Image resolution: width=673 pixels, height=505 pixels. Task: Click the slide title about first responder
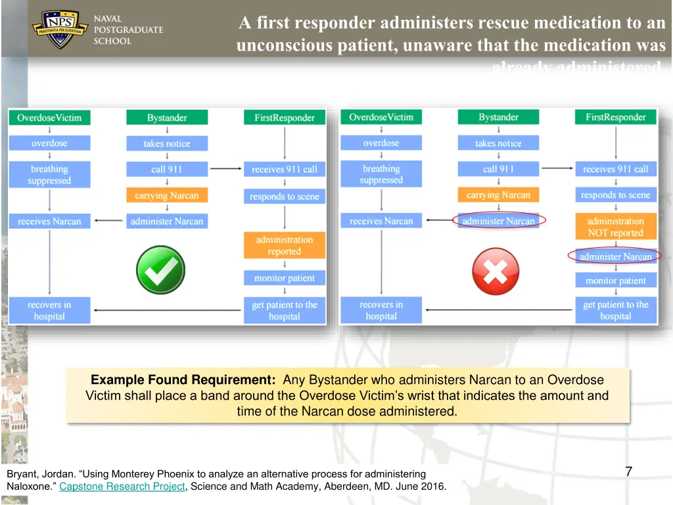point(452,35)
